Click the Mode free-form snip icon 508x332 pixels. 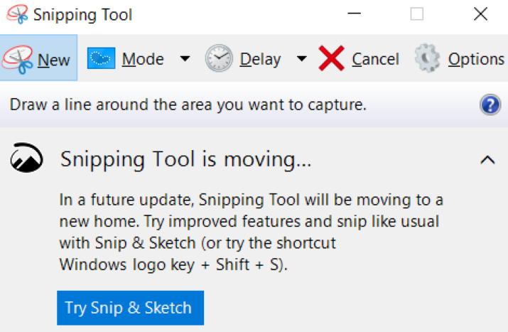(x=101, y=58)
